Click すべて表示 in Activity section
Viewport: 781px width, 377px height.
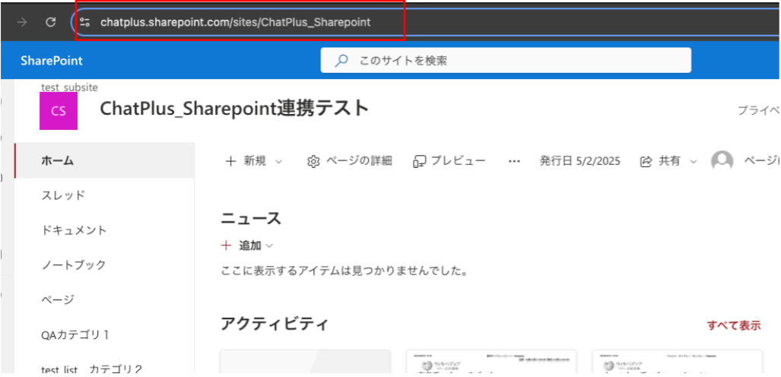(x=734, y=326)
